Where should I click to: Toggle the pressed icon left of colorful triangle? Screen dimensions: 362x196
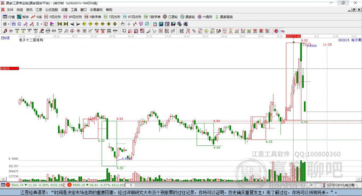coord(46,24)
